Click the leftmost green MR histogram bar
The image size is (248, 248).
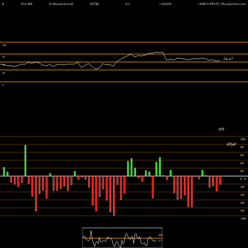pyautogui.click(x=4, y=172)
